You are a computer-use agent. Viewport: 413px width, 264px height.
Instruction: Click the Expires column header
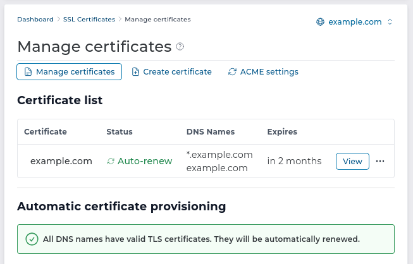(x=282, y=132)
